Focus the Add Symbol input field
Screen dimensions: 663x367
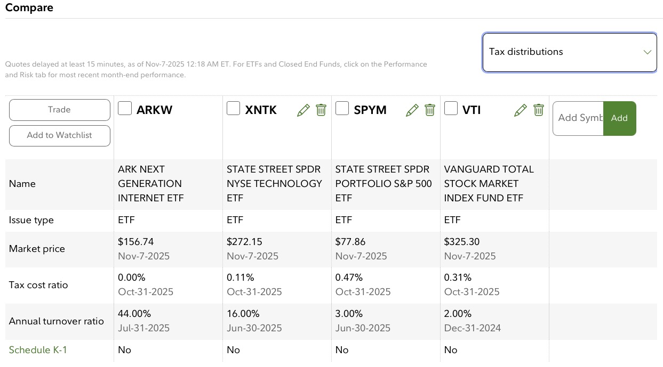579,118
